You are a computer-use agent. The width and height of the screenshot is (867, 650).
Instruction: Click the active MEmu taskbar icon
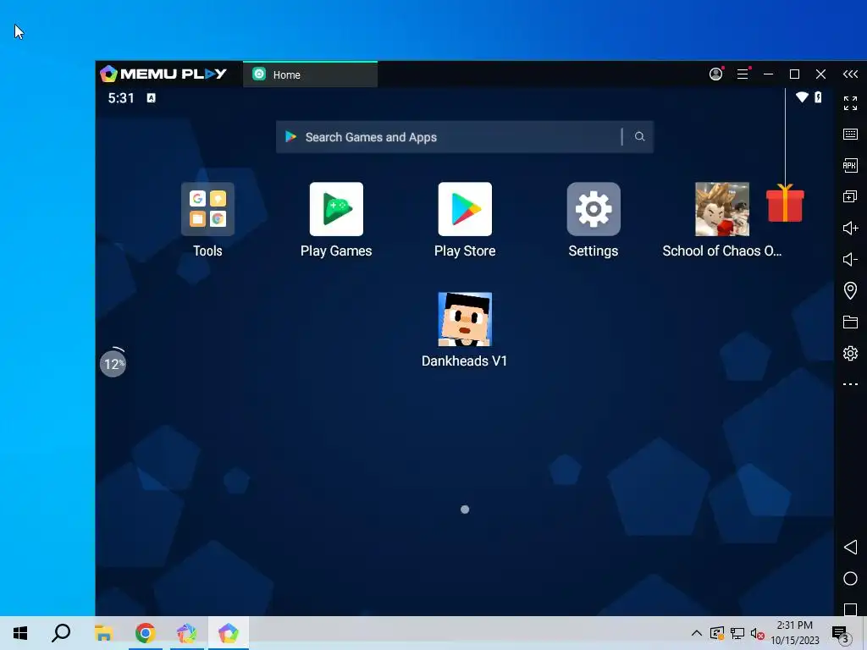[228, 633]
